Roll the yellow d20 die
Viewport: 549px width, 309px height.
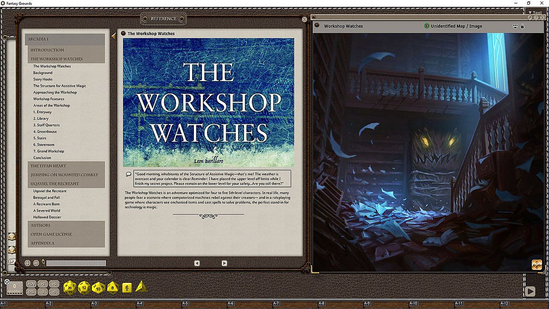(x=70, y=288)
